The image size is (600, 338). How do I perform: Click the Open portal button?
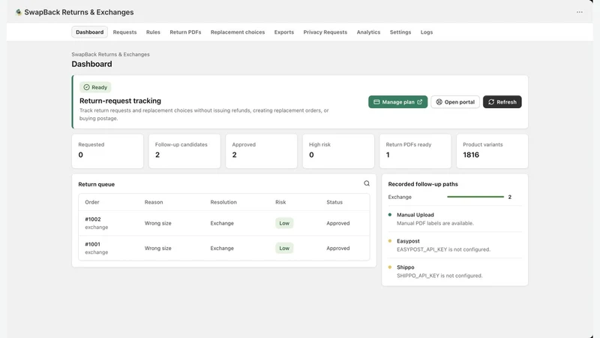[455, 102]
